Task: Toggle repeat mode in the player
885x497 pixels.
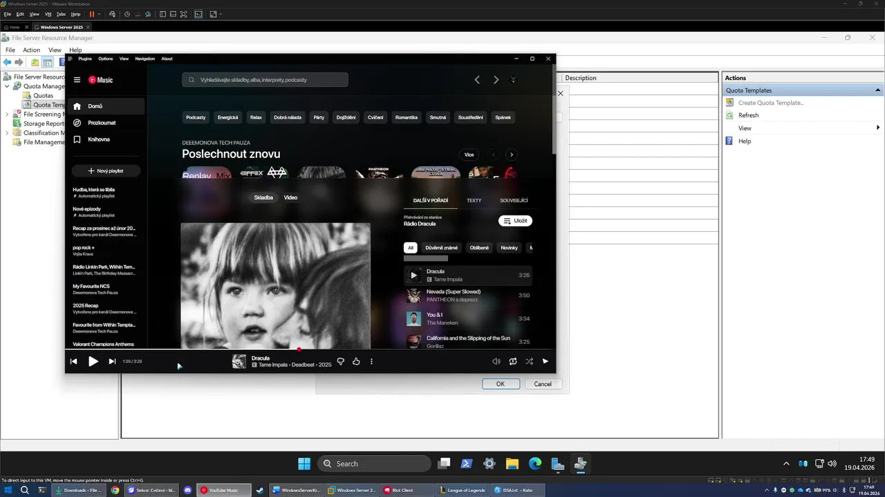Action: click(x=513, y=361)
